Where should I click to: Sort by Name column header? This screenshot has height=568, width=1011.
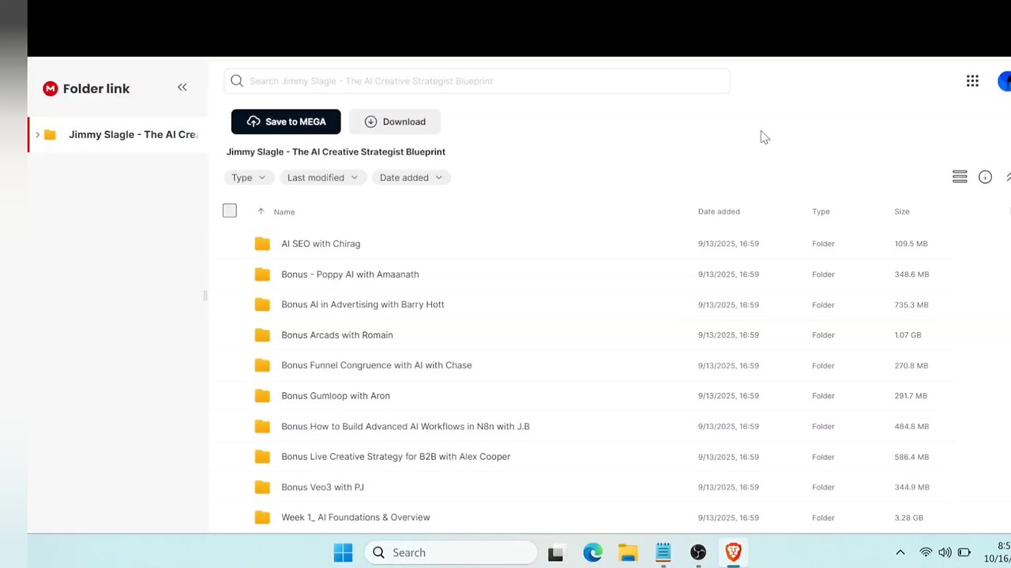pyautogui.click(x=284, y=211)
